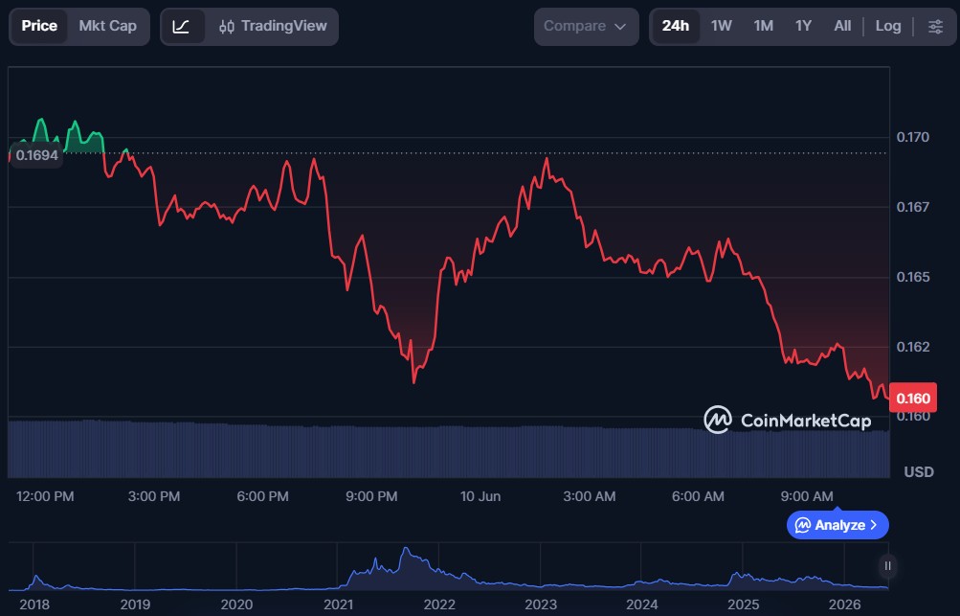
Task: Switch to the Mkt Cap tab
Action: coord(108,27)
